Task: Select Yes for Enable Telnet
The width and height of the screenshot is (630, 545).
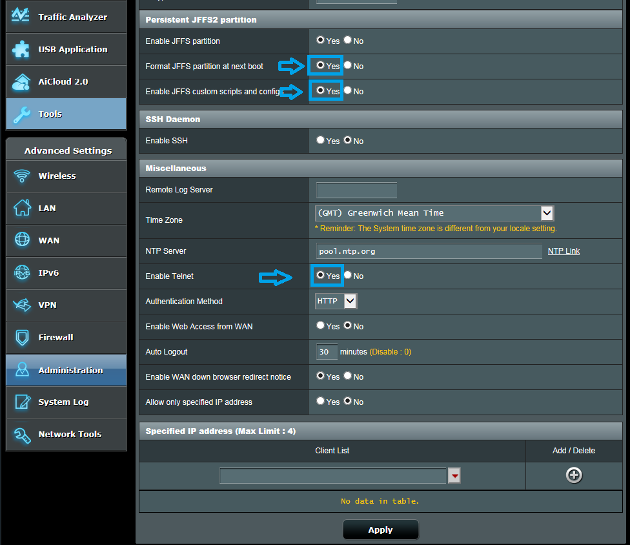Action: [x=320, y=275]
